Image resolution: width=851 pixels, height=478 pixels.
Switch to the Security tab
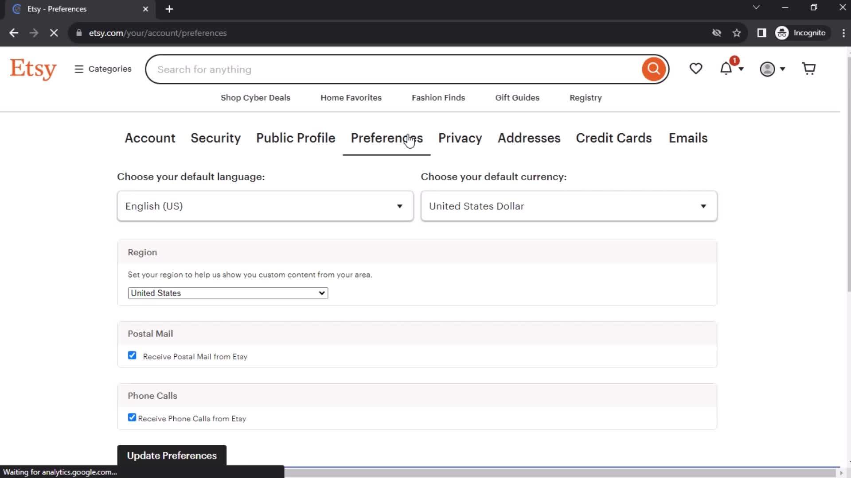216,138
